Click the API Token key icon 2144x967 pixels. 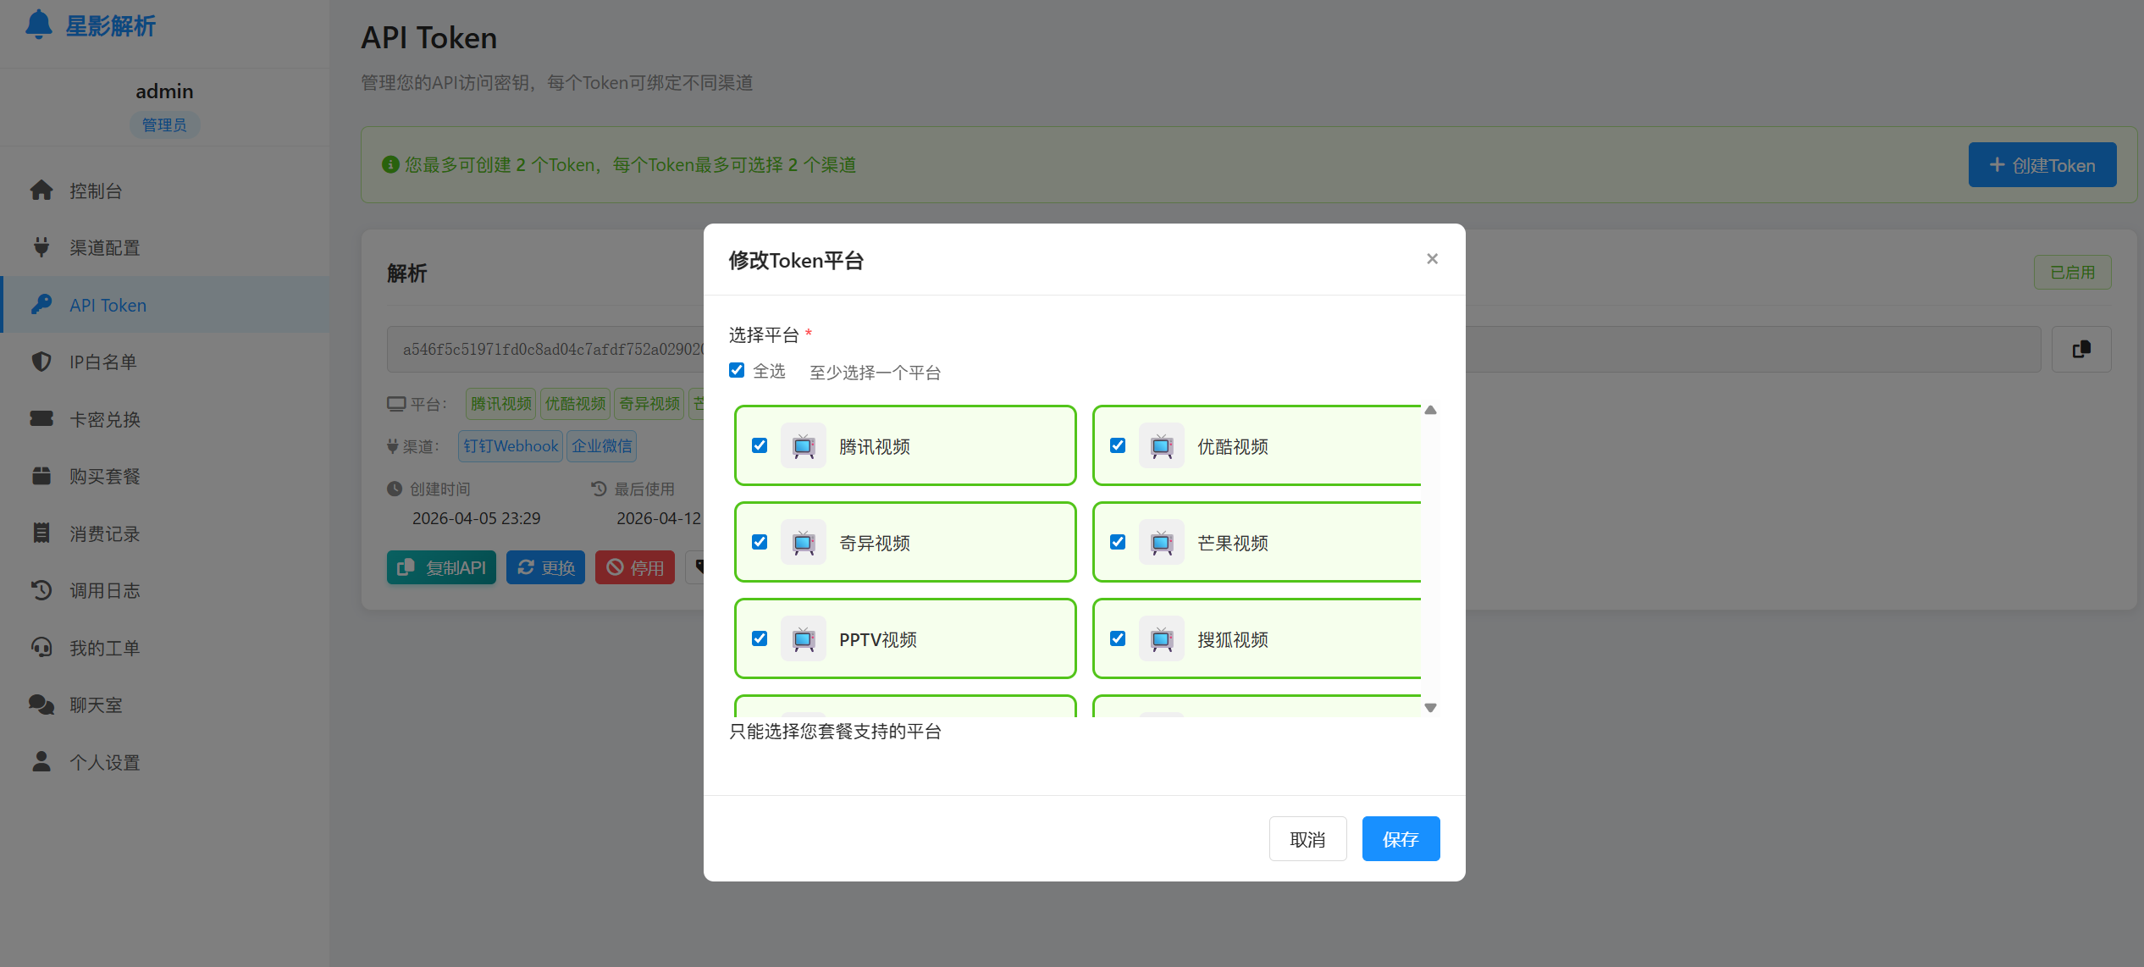tap(41, 304)
